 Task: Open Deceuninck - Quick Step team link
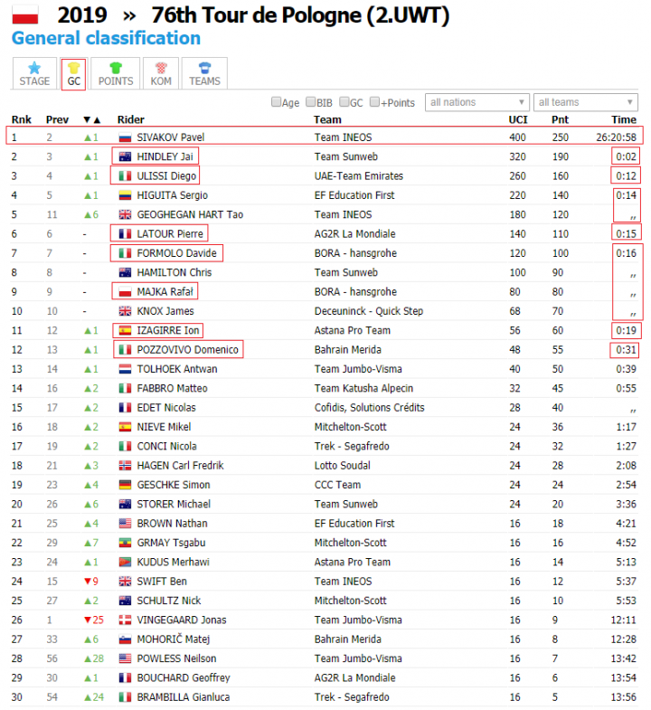(x=369, y=311)
